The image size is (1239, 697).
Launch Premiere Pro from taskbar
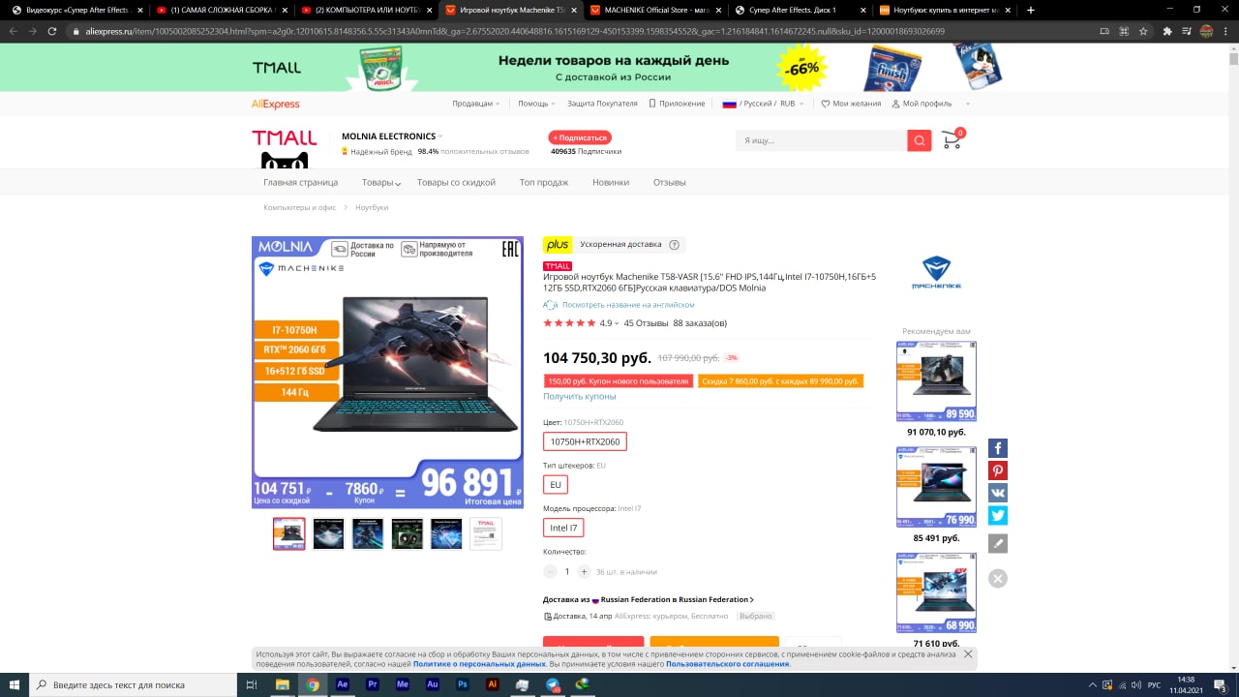(x=373, y=684)
